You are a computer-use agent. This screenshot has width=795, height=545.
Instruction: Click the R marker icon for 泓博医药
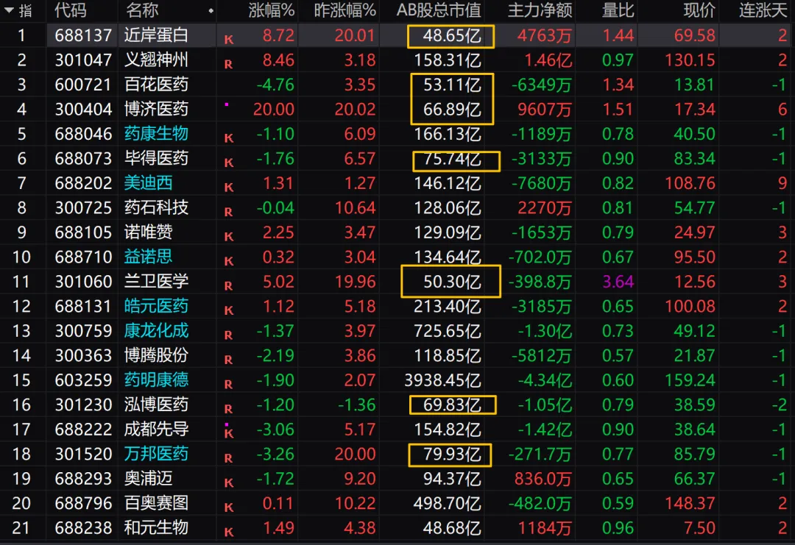click(229, 409)
